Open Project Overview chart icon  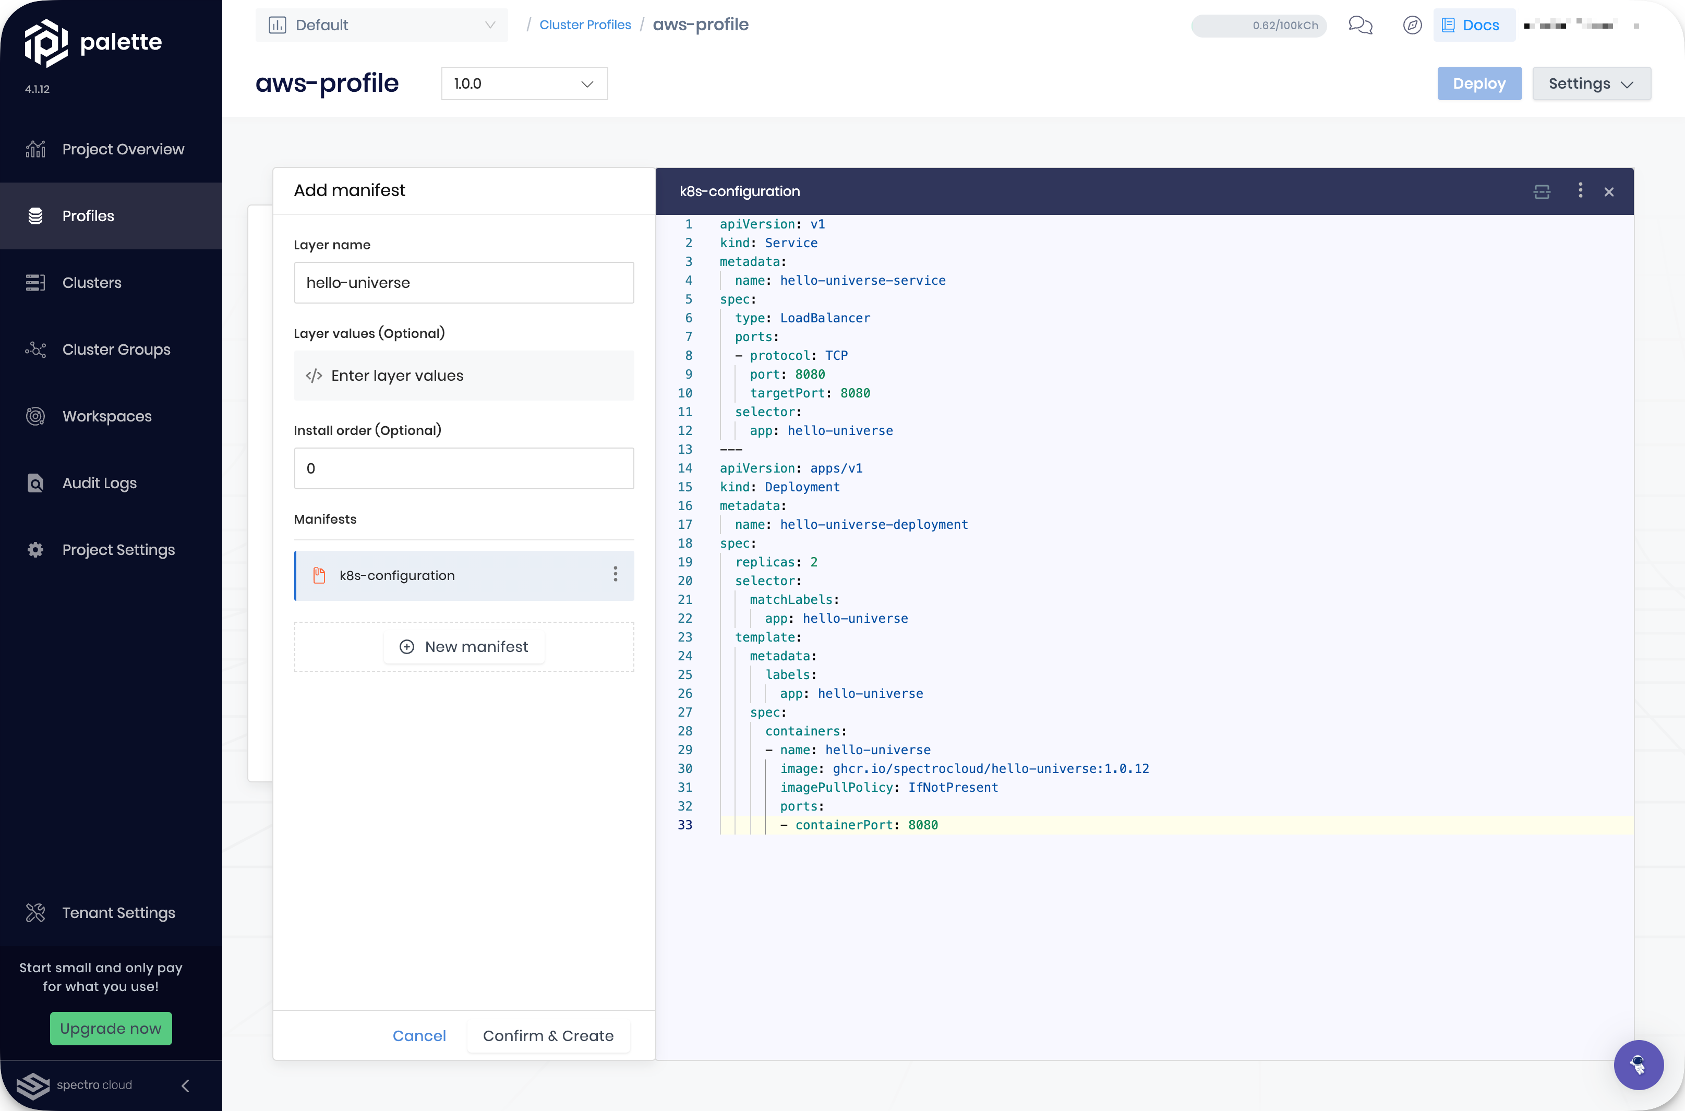point(35,149)
